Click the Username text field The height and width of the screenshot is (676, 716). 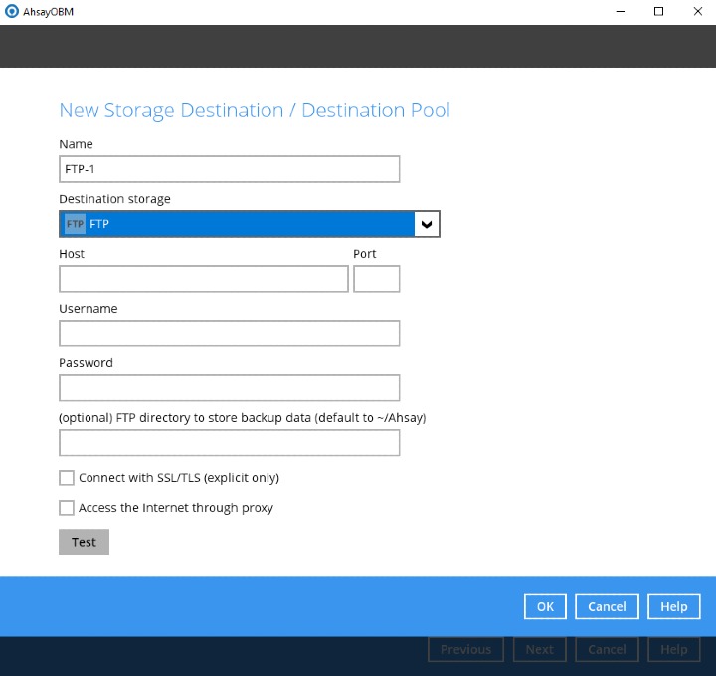click(229, 334)
